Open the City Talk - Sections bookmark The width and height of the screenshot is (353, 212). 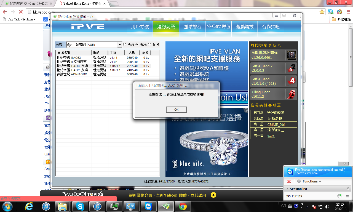point(20,19)
